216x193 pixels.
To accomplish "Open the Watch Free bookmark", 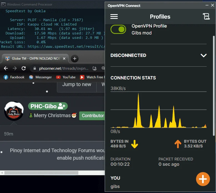I will [x=92, y=77].
